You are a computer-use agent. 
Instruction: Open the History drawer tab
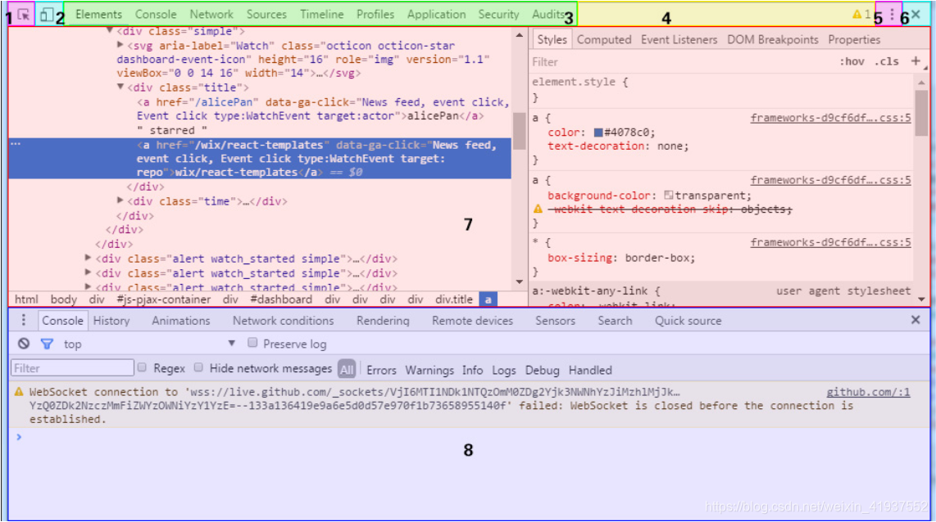[111, 321]
